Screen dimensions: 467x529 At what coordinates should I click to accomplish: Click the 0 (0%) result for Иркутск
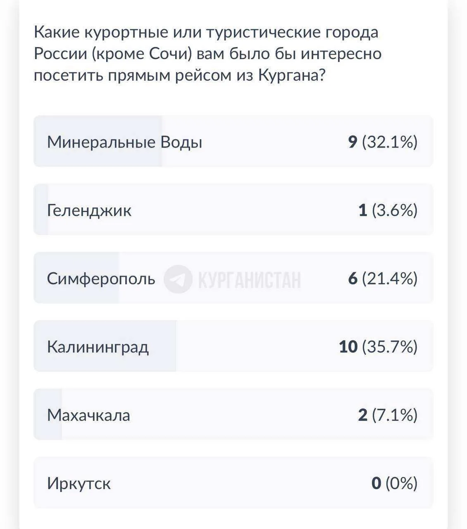[x=394, y=483]
